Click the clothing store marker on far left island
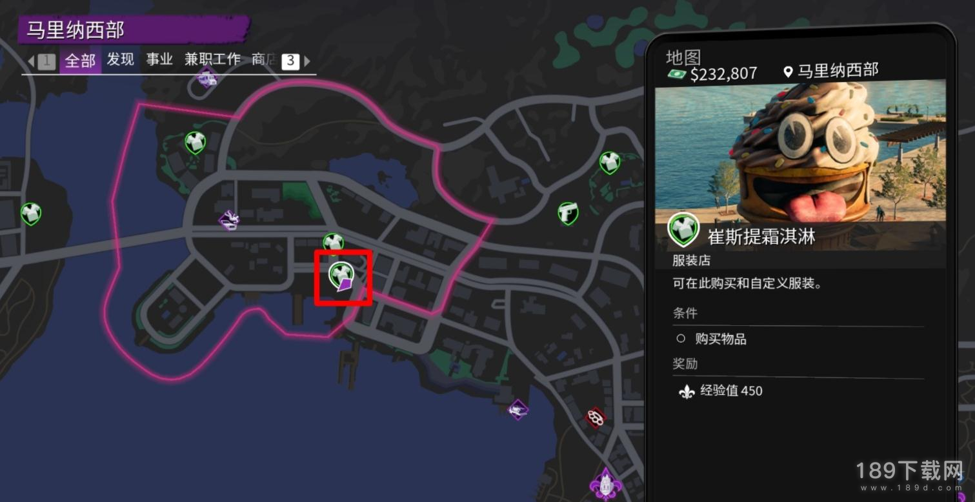 pos(30,212)
